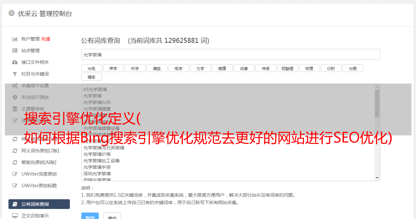Click the red 充值 link
416x219 pixels.
(x=45, y=39)
